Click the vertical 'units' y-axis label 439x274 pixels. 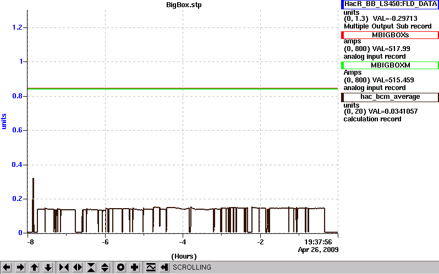[x=4, y=121]
